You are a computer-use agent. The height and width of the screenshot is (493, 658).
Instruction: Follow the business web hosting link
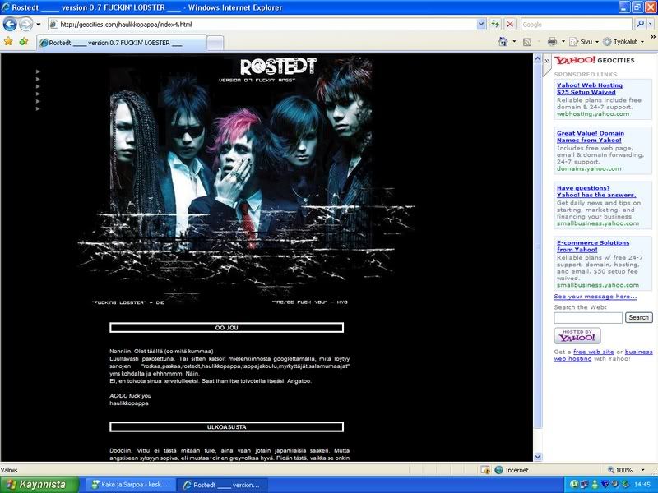coord(603,355)
